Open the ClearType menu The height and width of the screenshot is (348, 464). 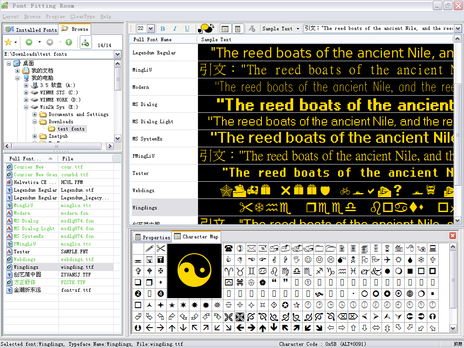click(x=82, y=17)
